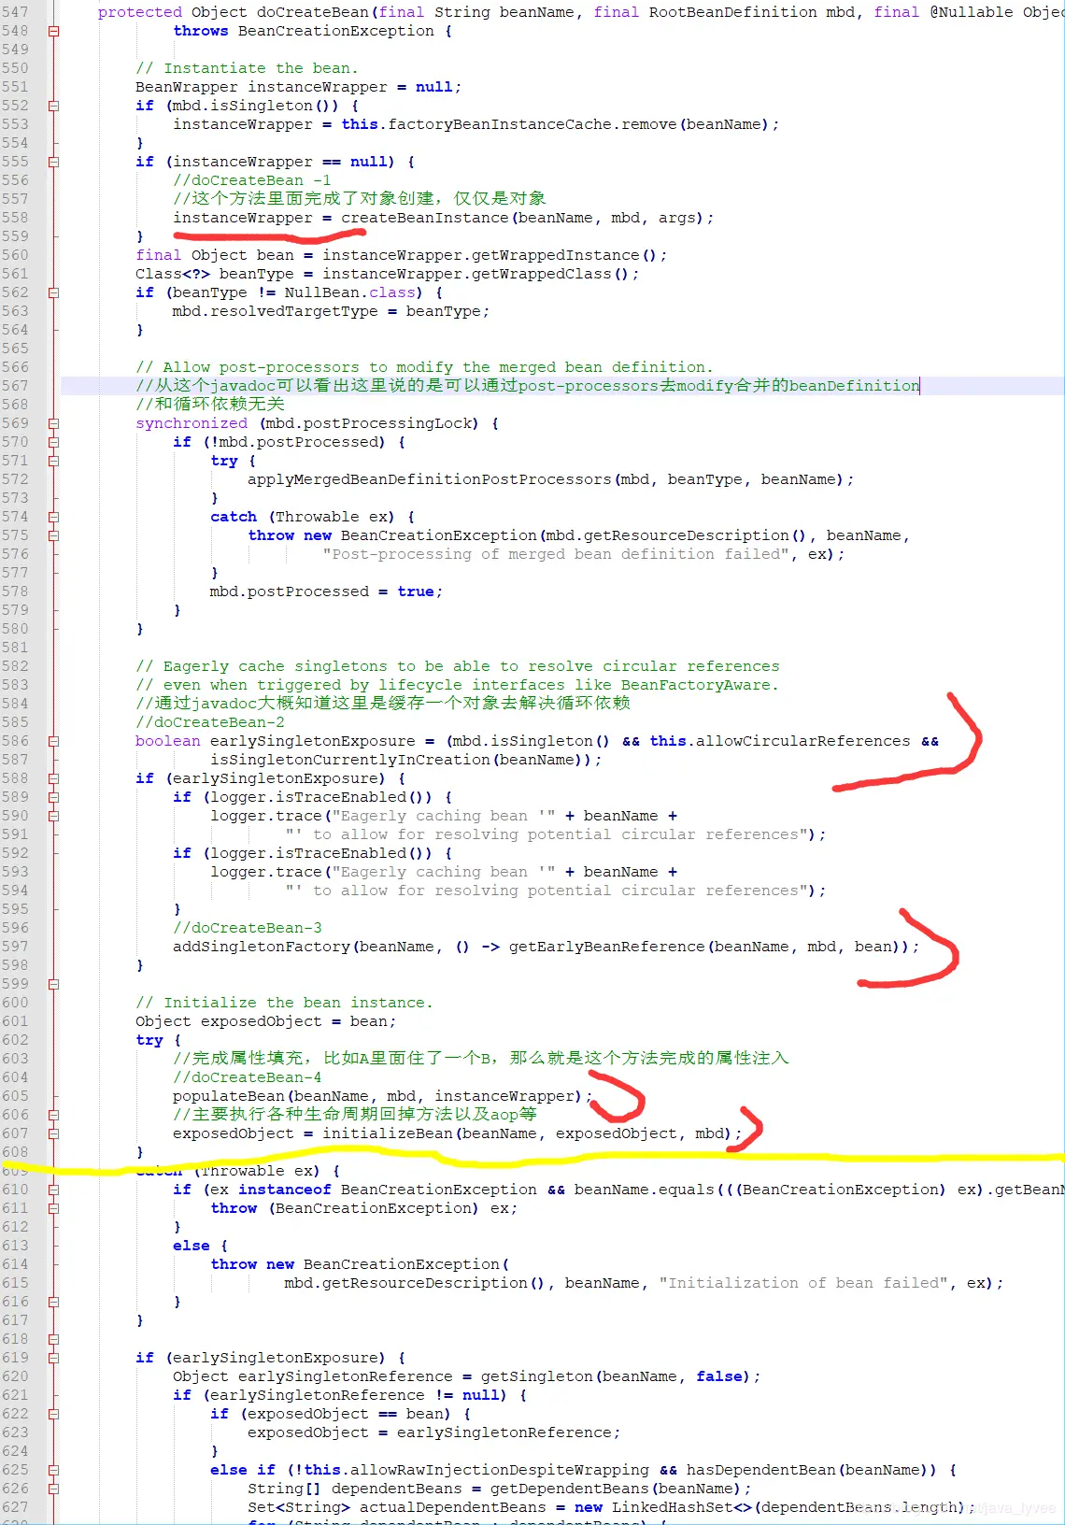Screen dimensions: 1065x1525
Task: Click 'Object exposedObject = bean;' line
Action: coord(266,1021)
